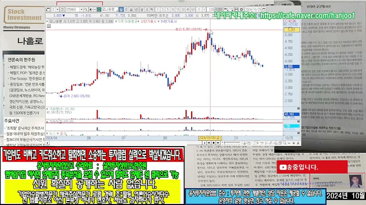Click the 전 button before stock code
Viewport: 366px width, 205px height.
point(62,9)
